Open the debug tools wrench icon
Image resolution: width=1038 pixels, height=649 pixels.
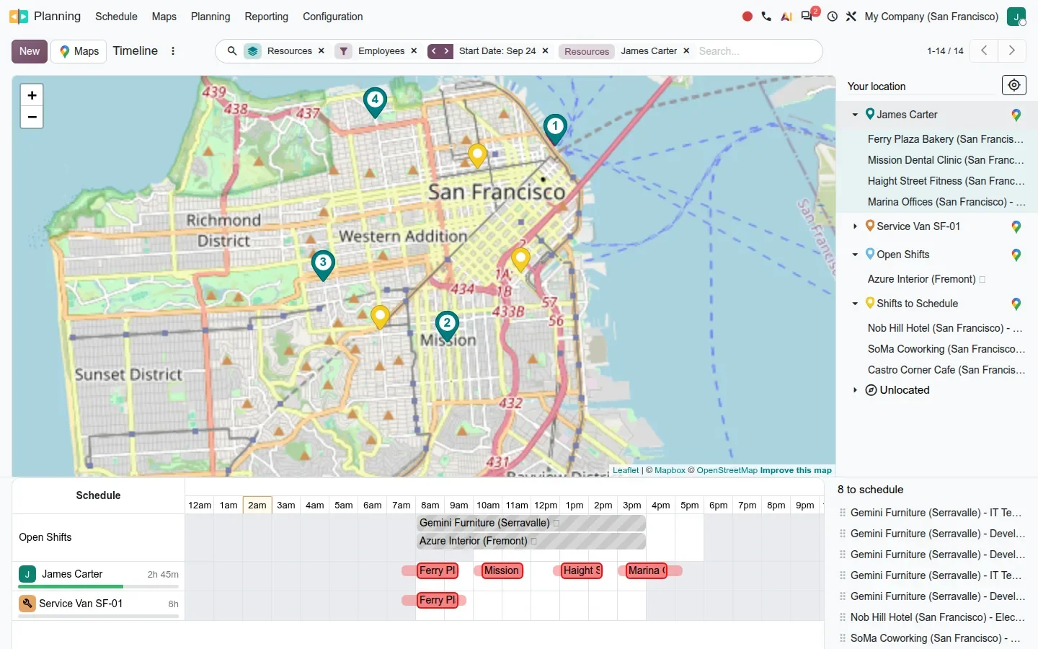[x=851, y=17]
